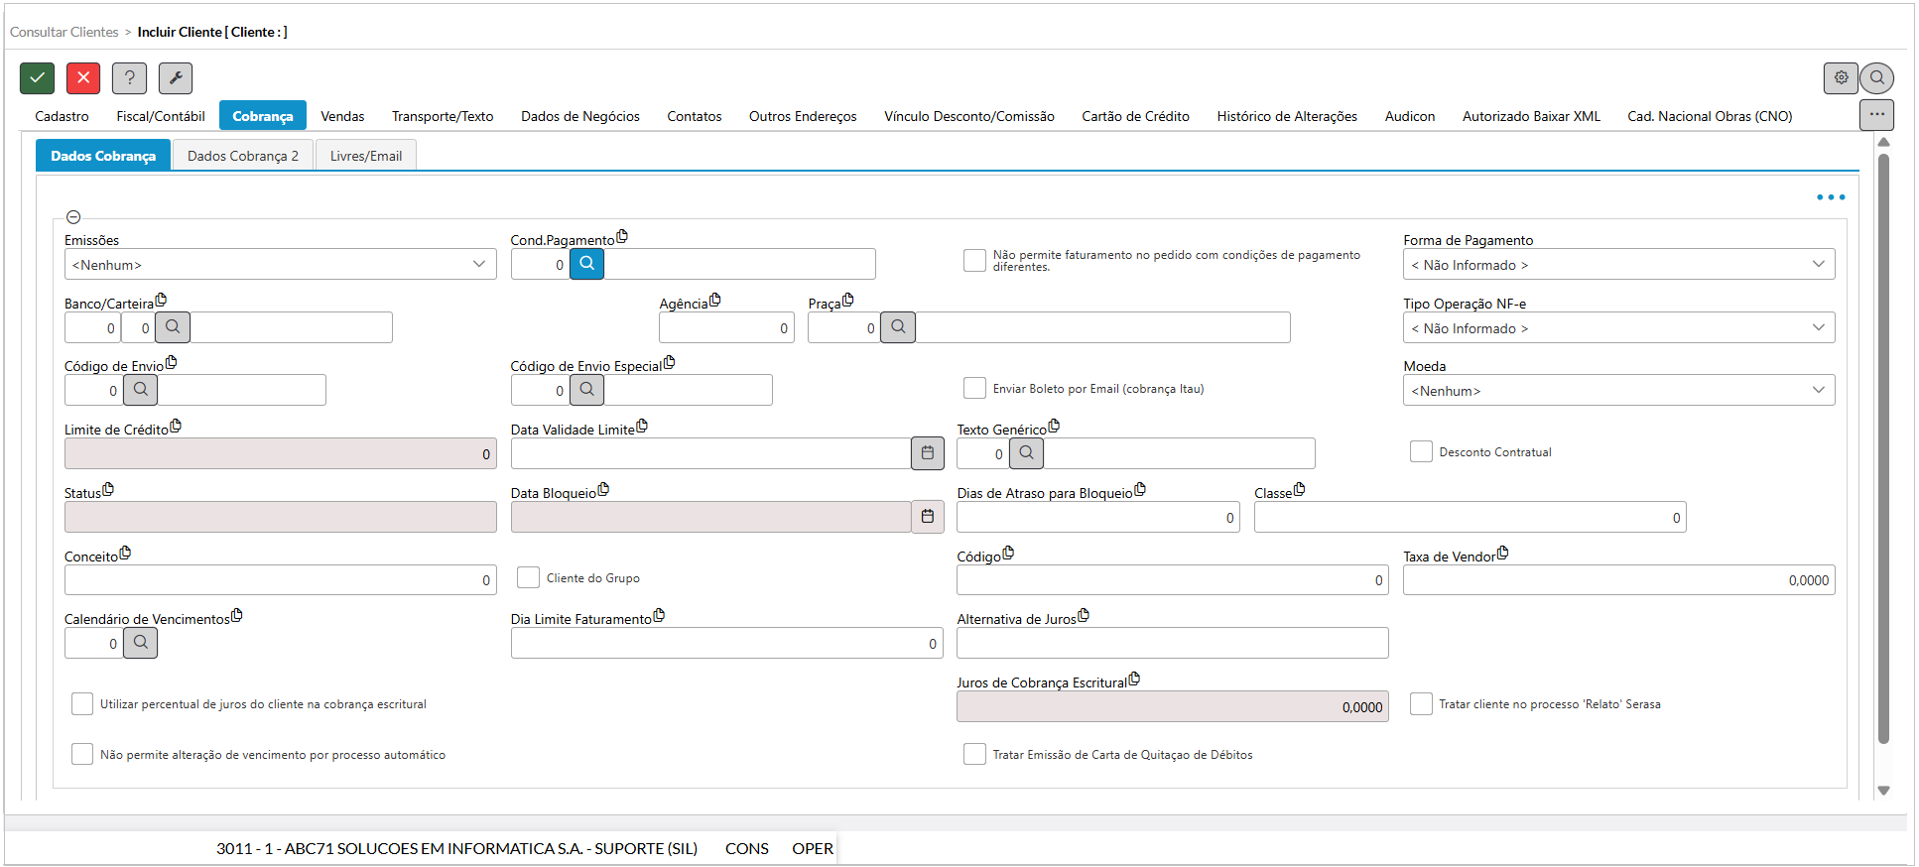Switch to the Fiscal/Contábil tab

[160, 116]
